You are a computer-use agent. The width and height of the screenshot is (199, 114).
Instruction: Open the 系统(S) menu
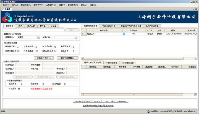click(x=6, y=5)
